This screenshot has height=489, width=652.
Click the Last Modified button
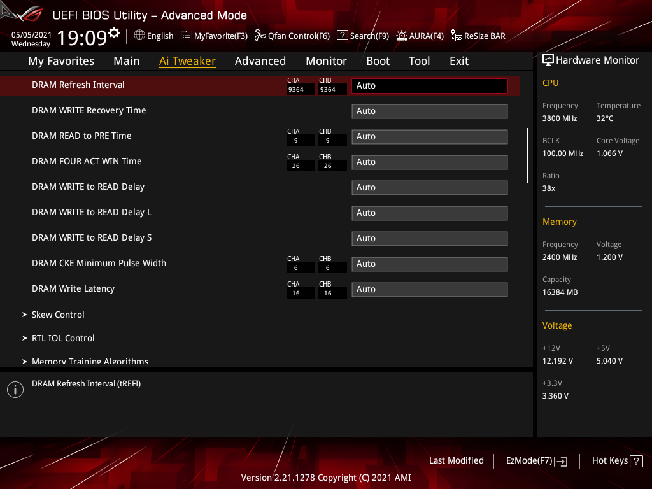[x=456, y=461]
